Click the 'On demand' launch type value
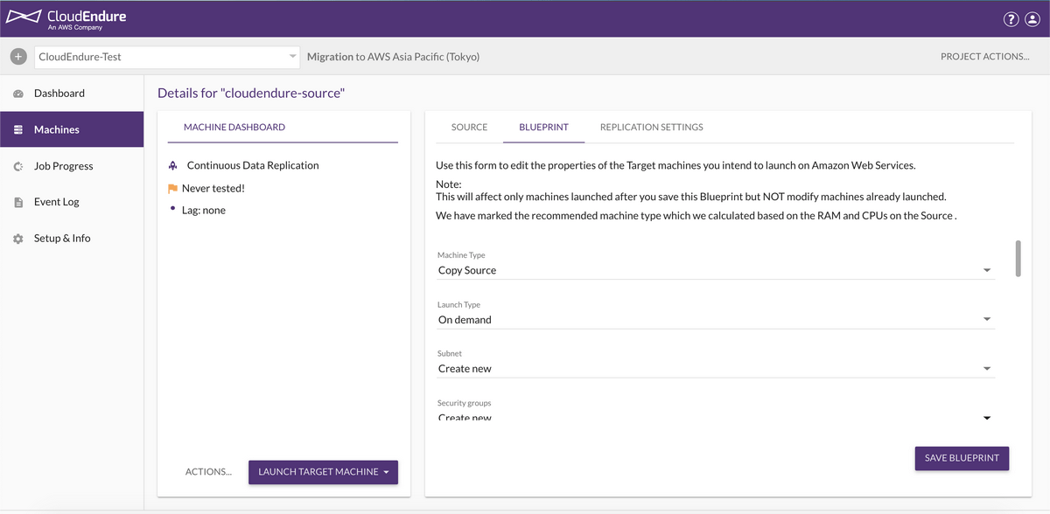Image resolution: width=1050 pixels, height=514 pixels. click(465, 320)
